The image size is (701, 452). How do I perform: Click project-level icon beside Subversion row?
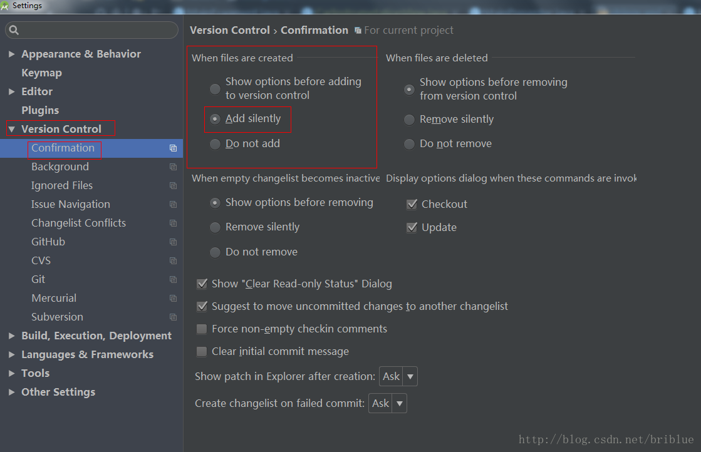(173, 317)
